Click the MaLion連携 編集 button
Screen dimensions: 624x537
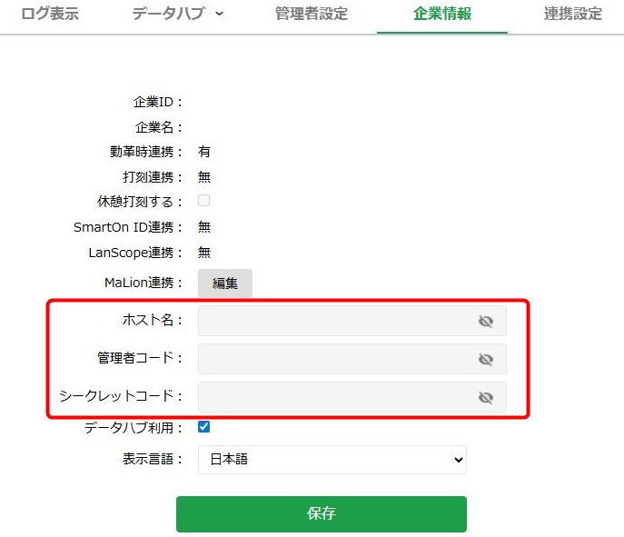click(x=225, y=283)
